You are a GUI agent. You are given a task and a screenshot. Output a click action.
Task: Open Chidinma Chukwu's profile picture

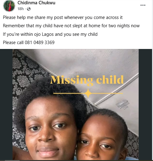pos(9,6)
